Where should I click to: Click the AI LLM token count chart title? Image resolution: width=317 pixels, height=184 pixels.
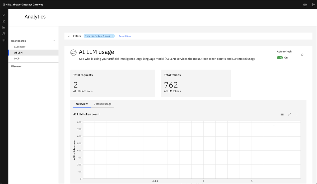tap(86, 114)
